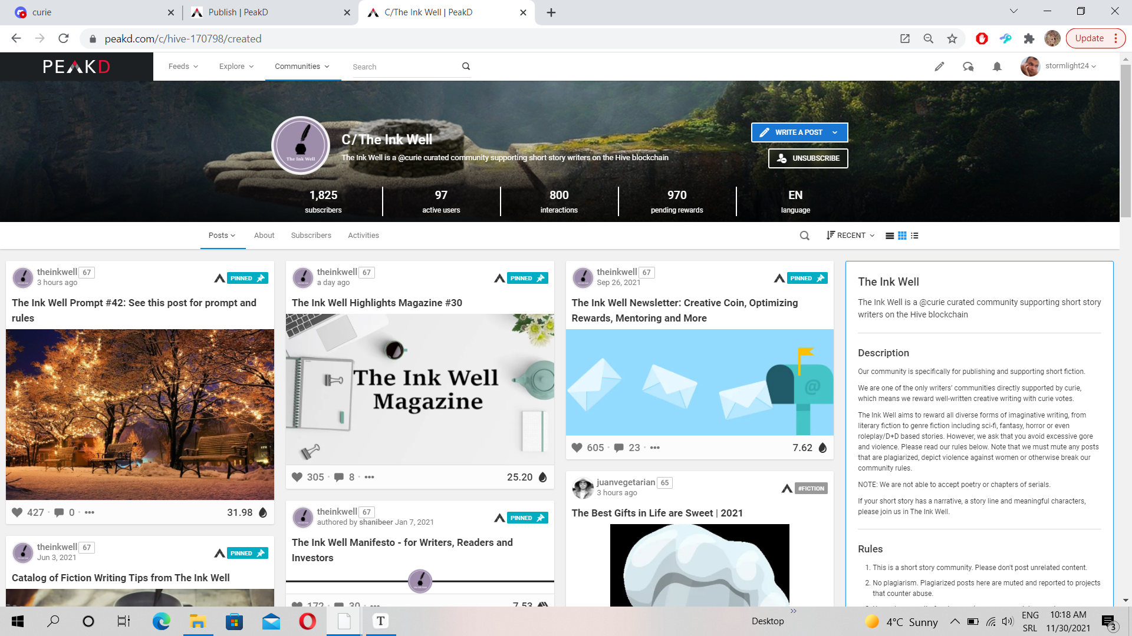Open the Recent sort order dropdown
Screen dimensions: 1132x636
point(850,236)
